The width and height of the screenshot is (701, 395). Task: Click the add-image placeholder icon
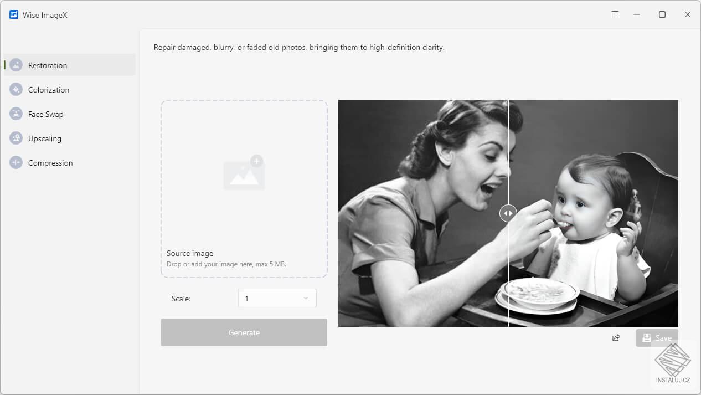click(x=244, y=172)
